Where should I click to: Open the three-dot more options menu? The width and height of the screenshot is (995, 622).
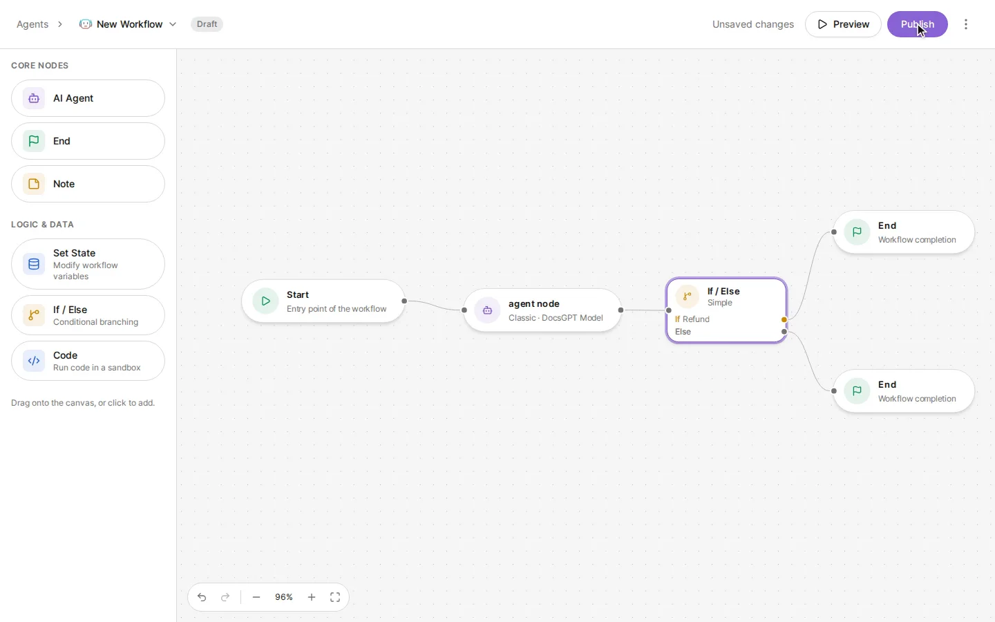coord(967,24)
